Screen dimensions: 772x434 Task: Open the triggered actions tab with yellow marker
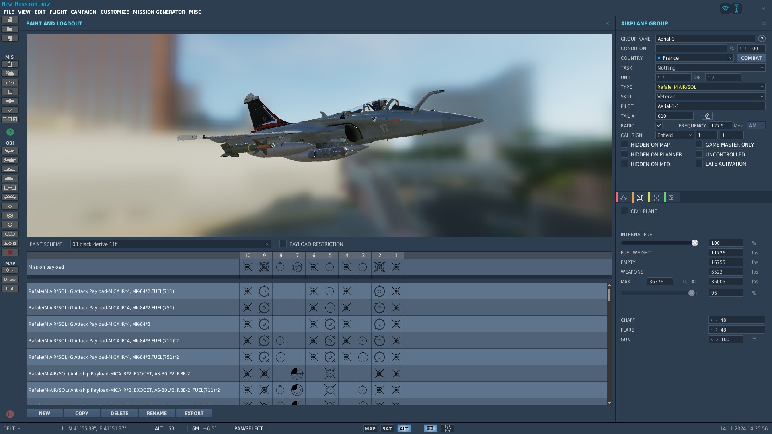(656, 198)
